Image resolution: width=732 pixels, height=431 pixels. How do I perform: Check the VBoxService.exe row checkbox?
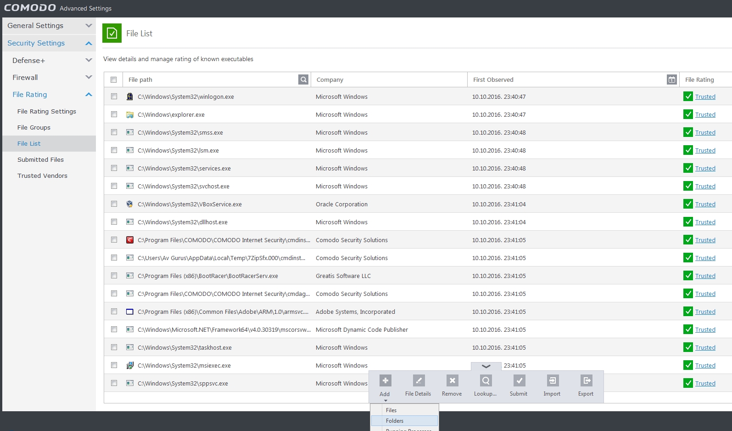pos(114,204)
